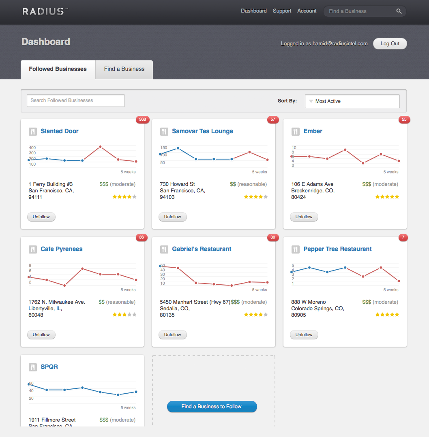This screenshot has width=429, height=437.
Task: Click the 36 badge on Cafe Pyrenees
Action: click(x=142, y=237)
